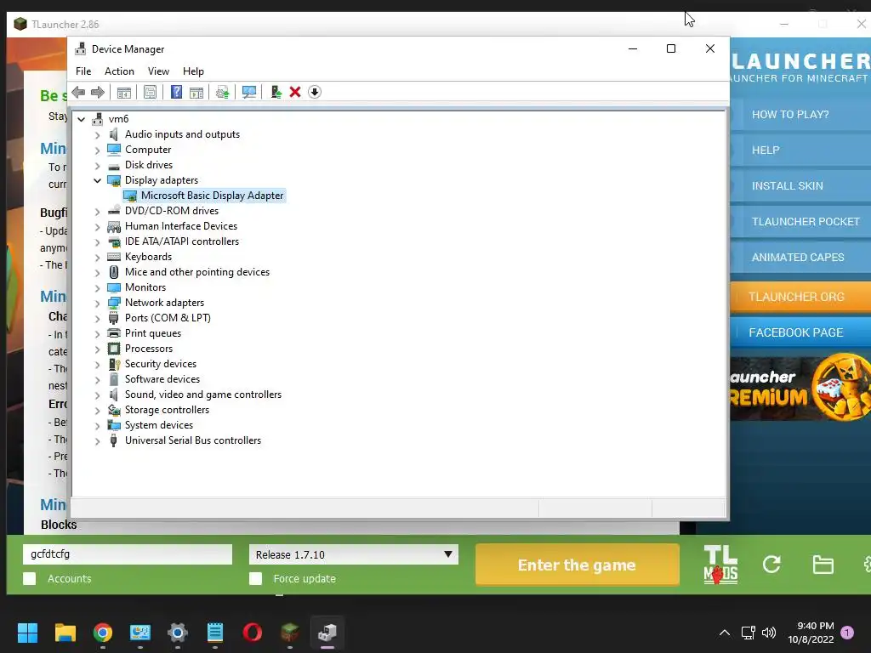Screen dimensions: 871x653
Task: Expand Audio inputs and outputs
Action: (x=97, y=135)
